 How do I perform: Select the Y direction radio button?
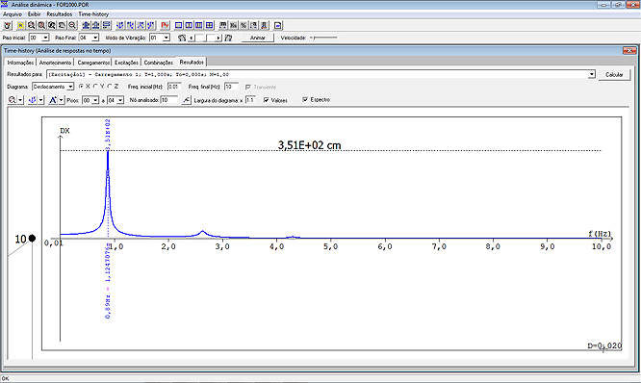point(95,87)
